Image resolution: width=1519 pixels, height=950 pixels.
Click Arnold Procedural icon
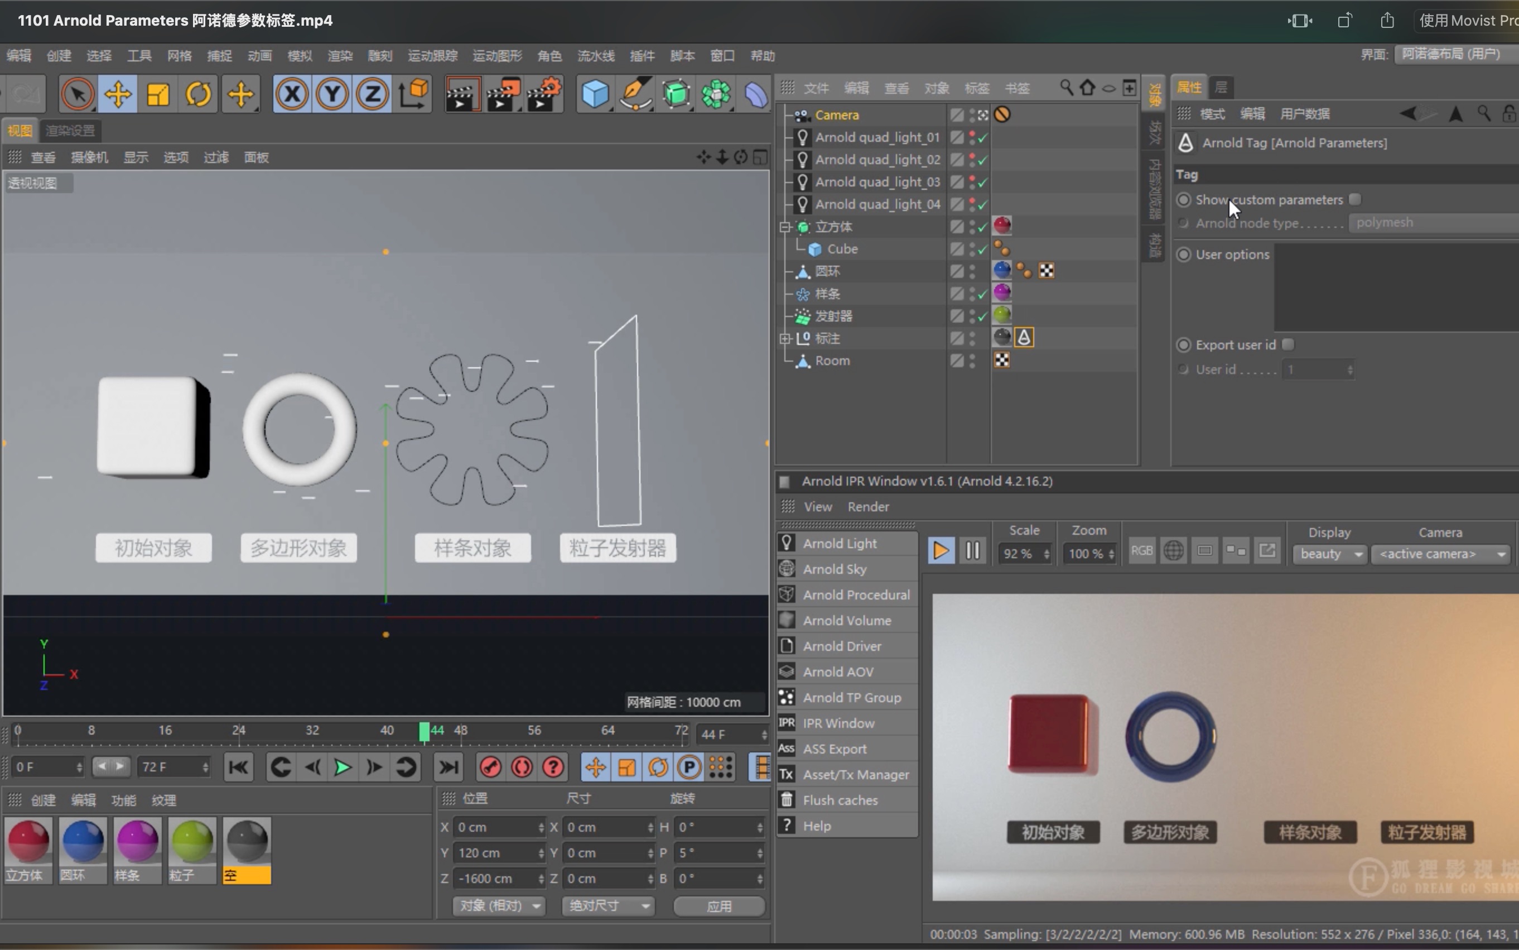787,594
